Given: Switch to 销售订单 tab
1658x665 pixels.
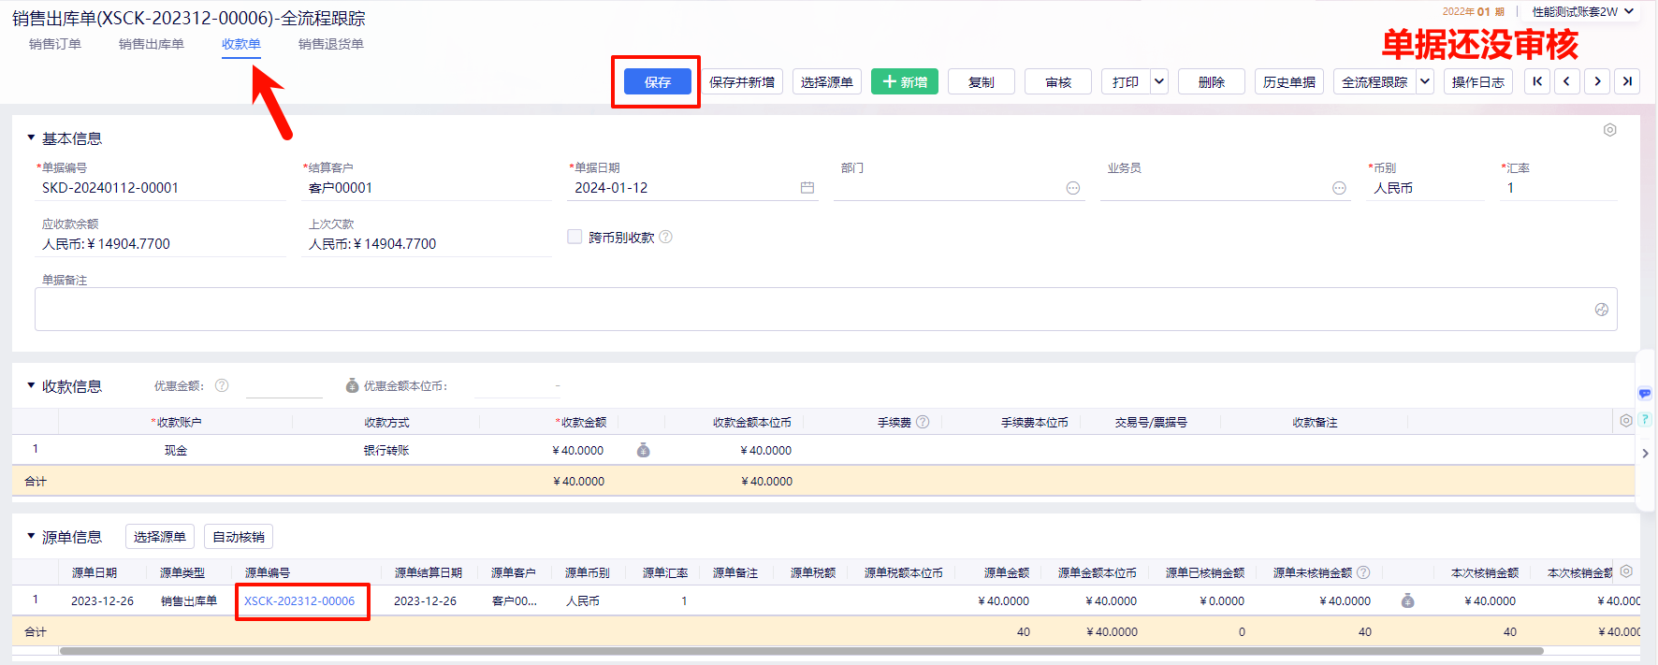Looking at the screenshot, I should coord(55,44).
